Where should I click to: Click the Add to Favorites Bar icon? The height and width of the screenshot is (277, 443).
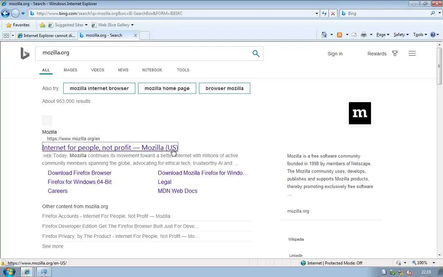43,25
